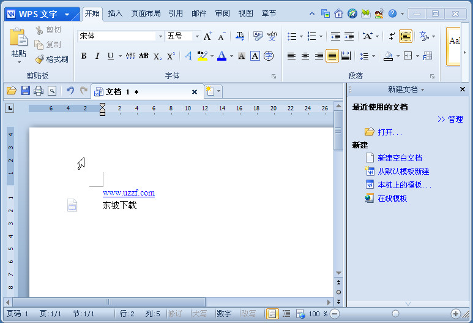
Task: Click the increase font size icon
Action: click(x=207, y=36)
